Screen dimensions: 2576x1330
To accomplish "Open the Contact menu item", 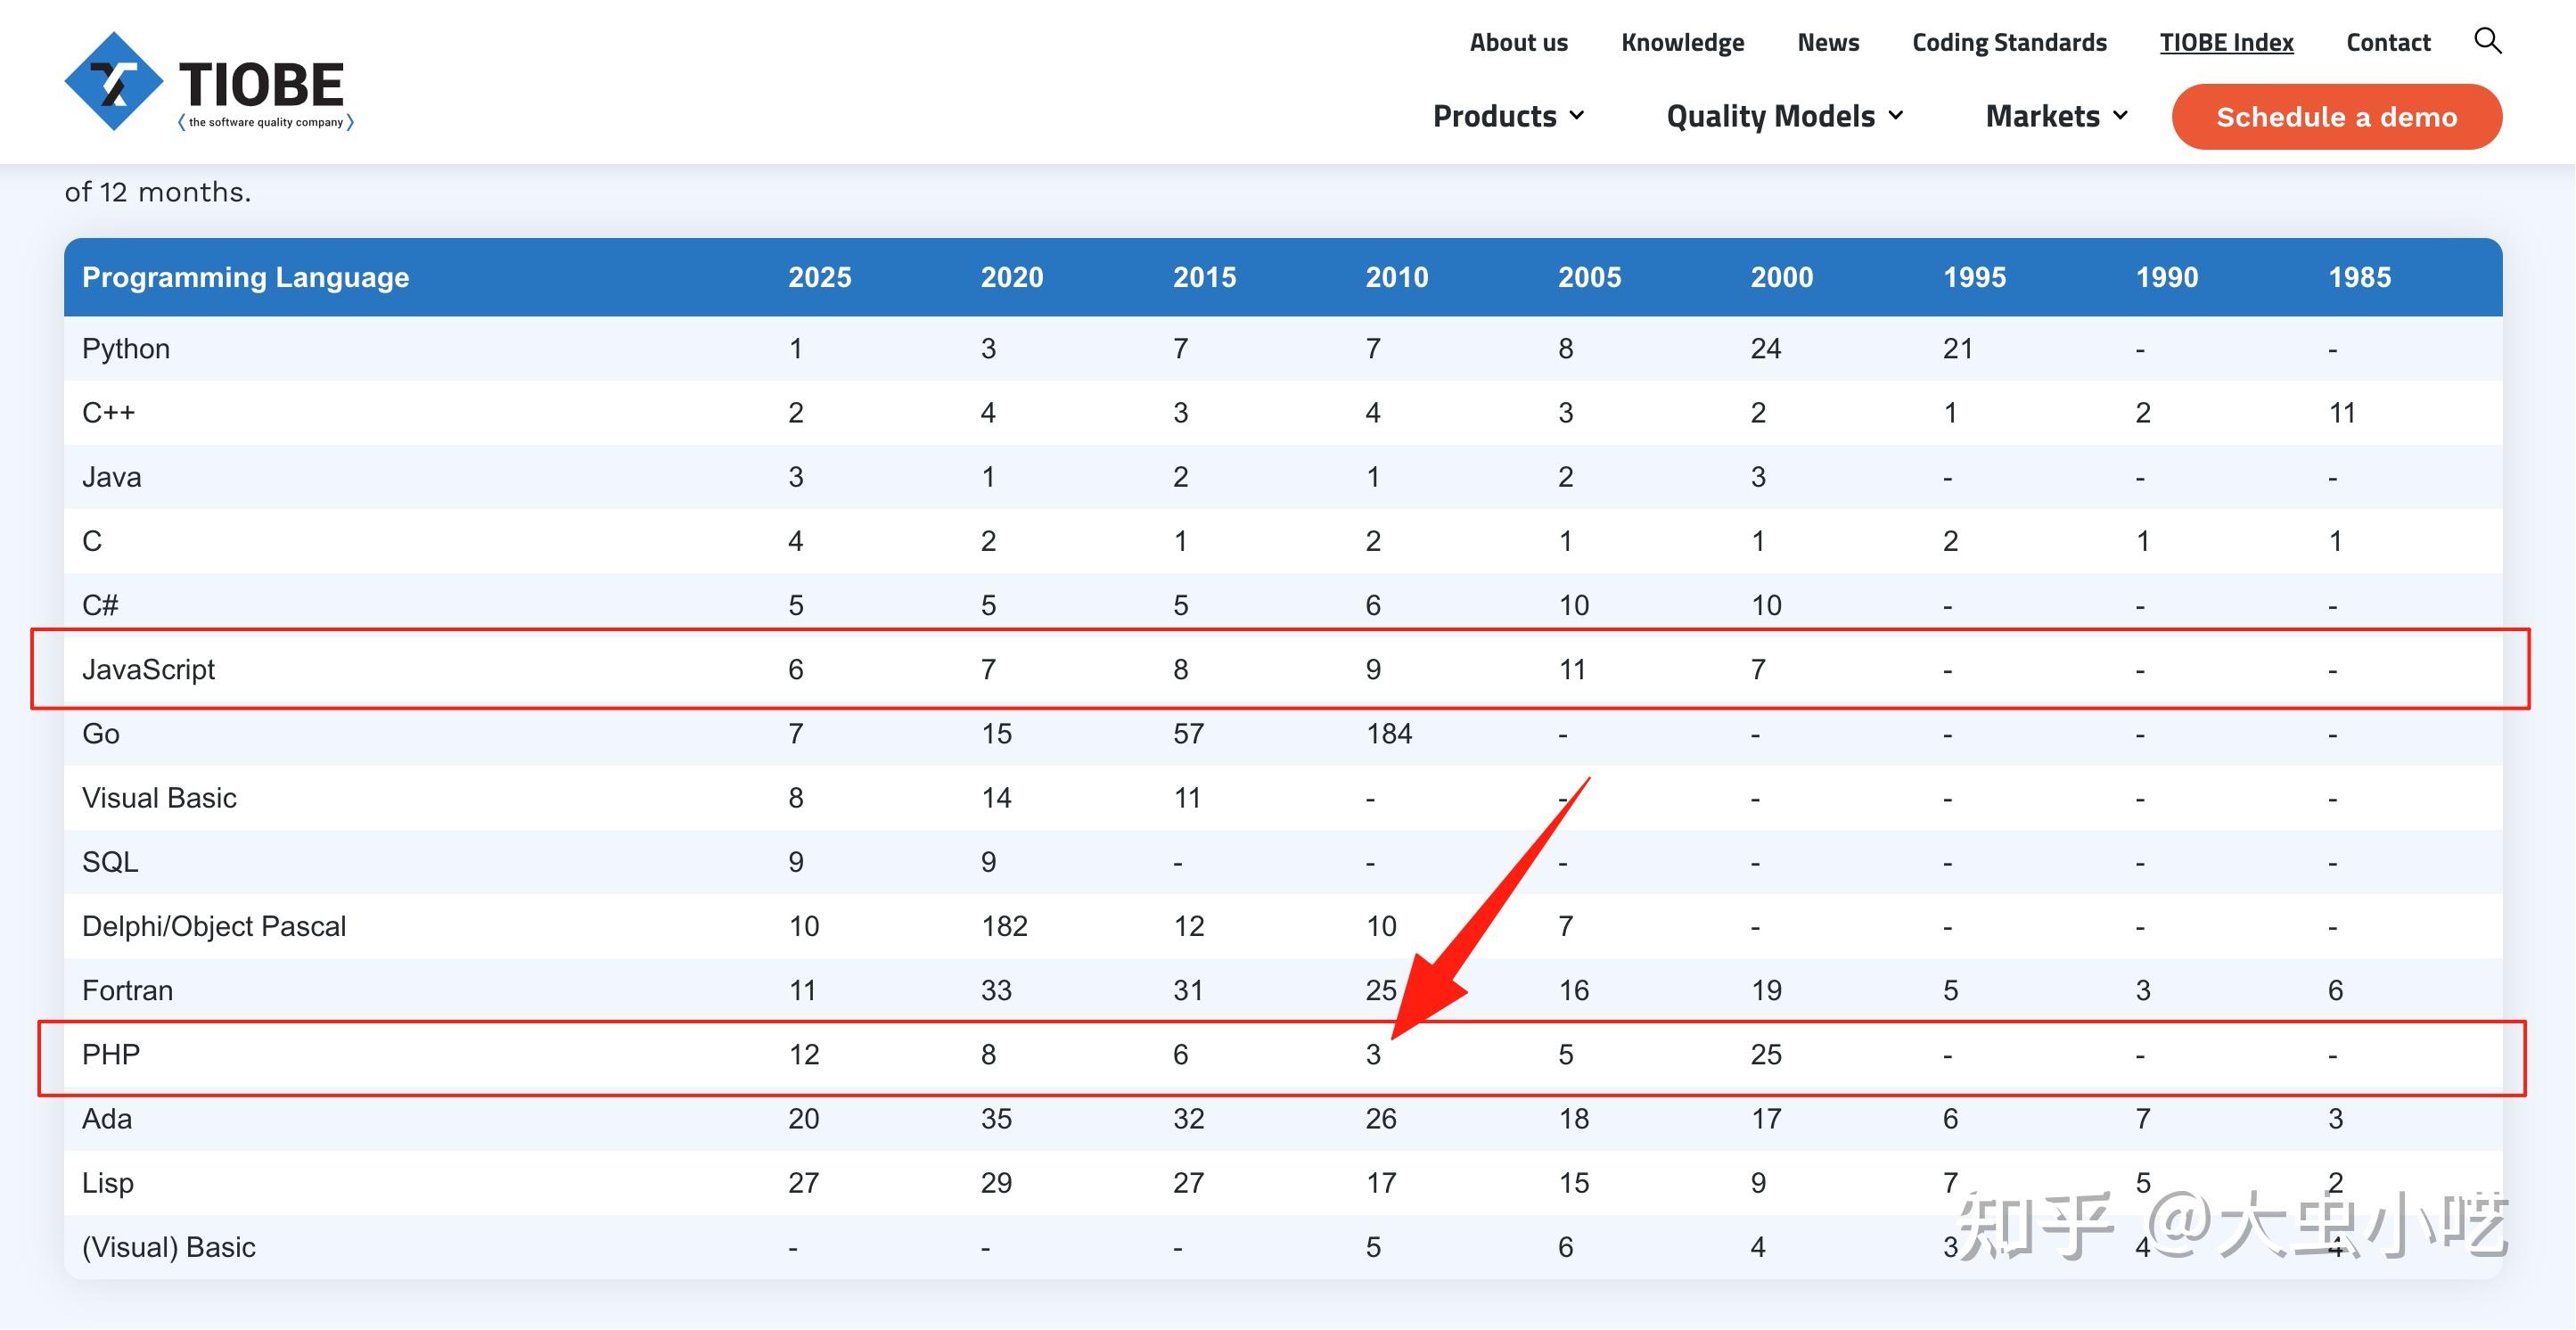I will (2388, 42).
